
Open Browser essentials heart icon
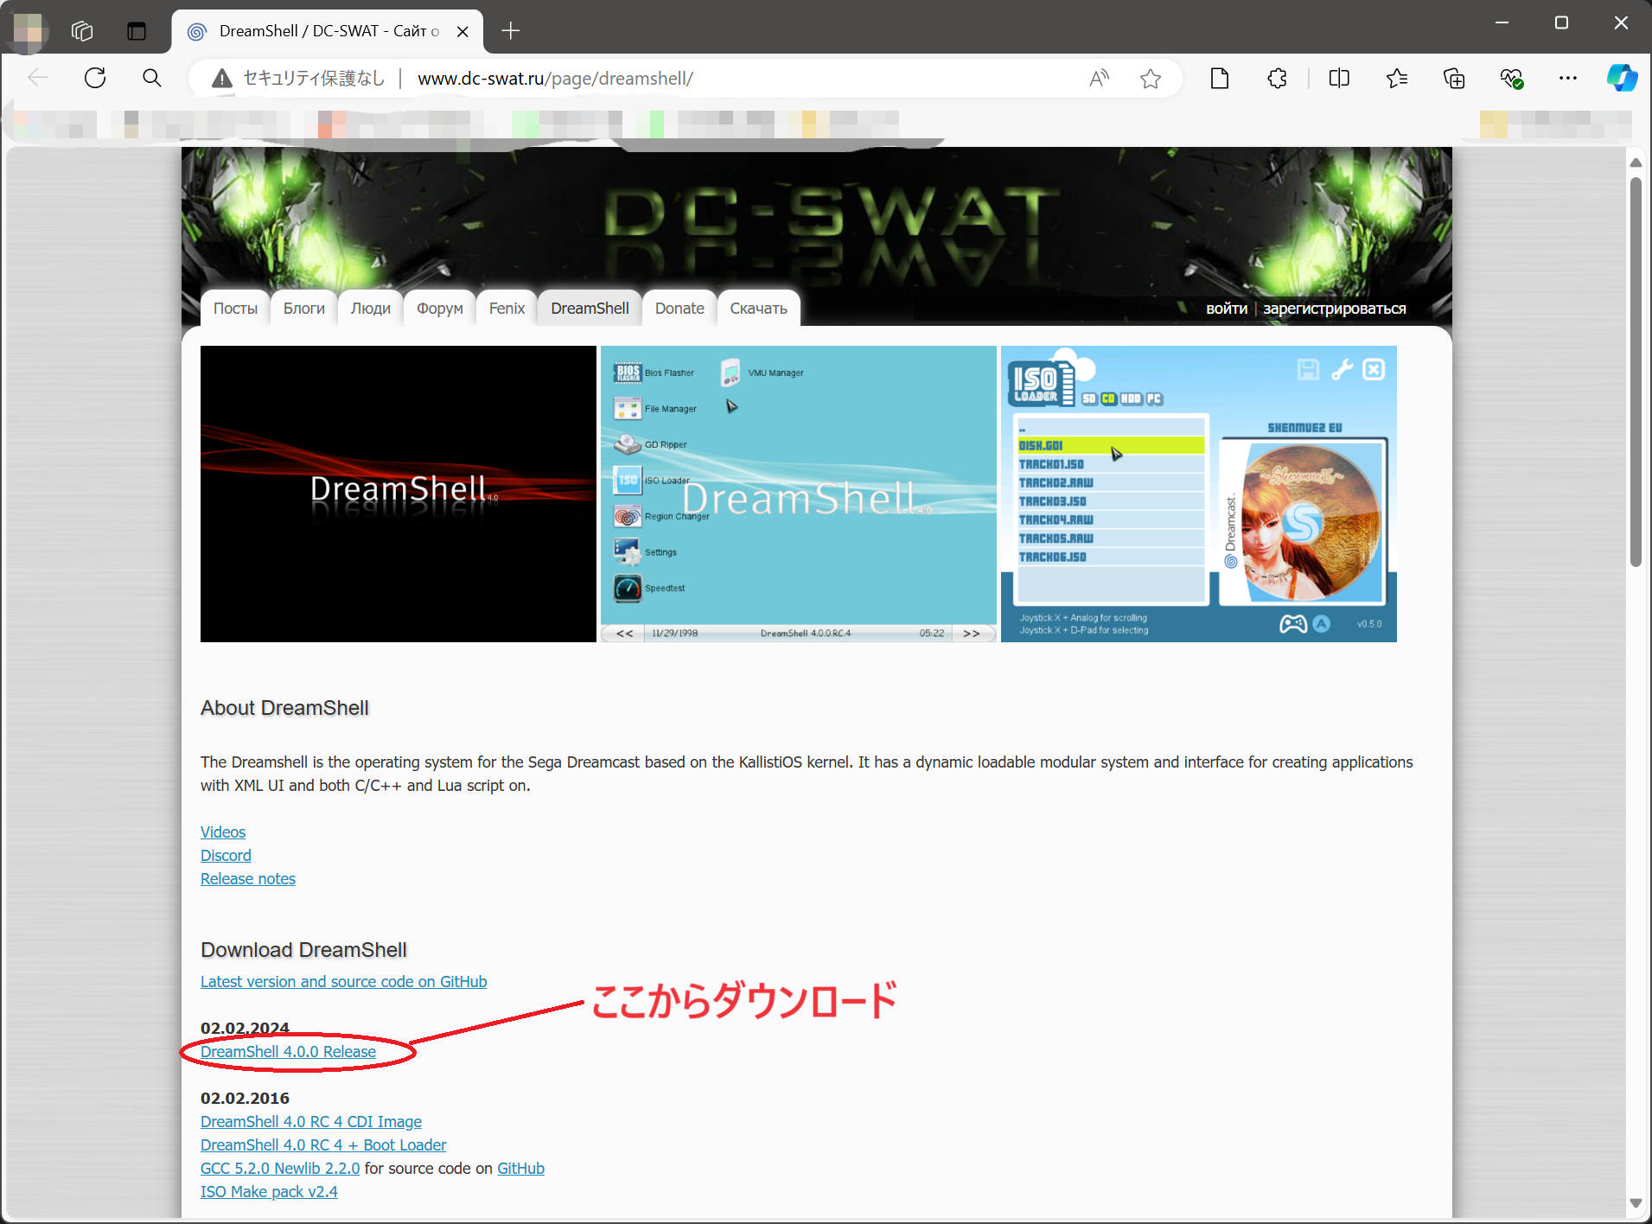(1511, 79)
